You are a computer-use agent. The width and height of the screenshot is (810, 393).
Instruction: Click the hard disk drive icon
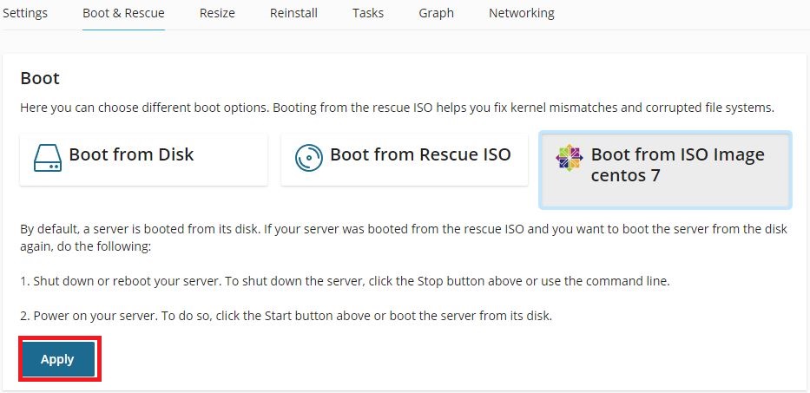pos(48,157)
